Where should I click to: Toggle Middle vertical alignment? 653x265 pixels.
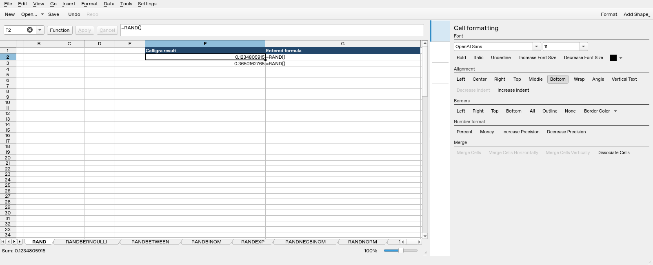point(535,79)
